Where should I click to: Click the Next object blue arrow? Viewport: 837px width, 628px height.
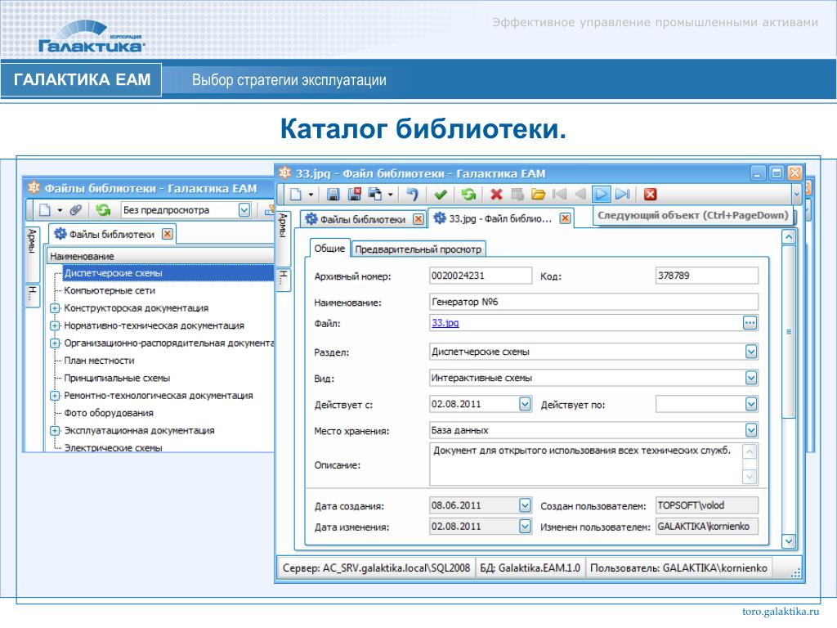(601, 195)
